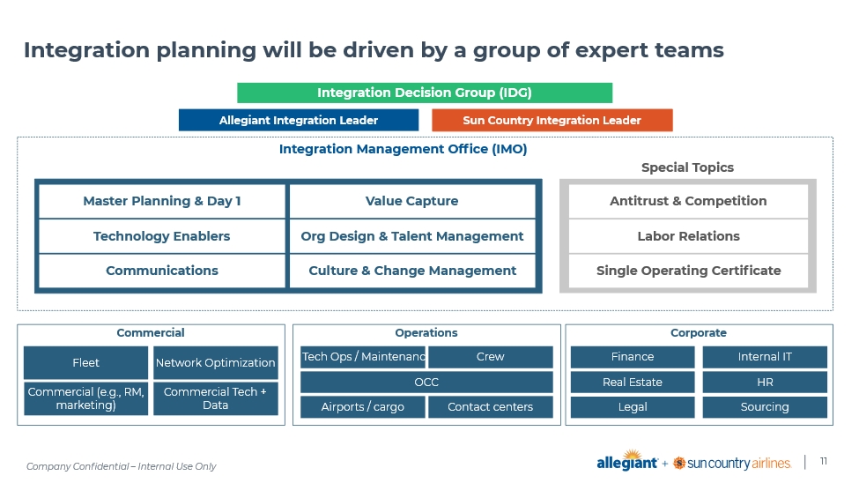Select the Value Capture cell
Image resolution: width=859 pixels, height=483 pixels.
point(411,201)
